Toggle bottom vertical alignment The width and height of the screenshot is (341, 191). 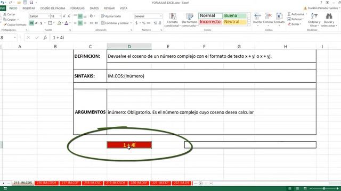85,16
